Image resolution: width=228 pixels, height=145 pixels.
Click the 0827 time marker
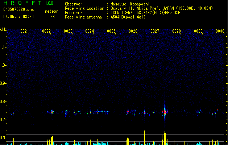tap(155, 31)
